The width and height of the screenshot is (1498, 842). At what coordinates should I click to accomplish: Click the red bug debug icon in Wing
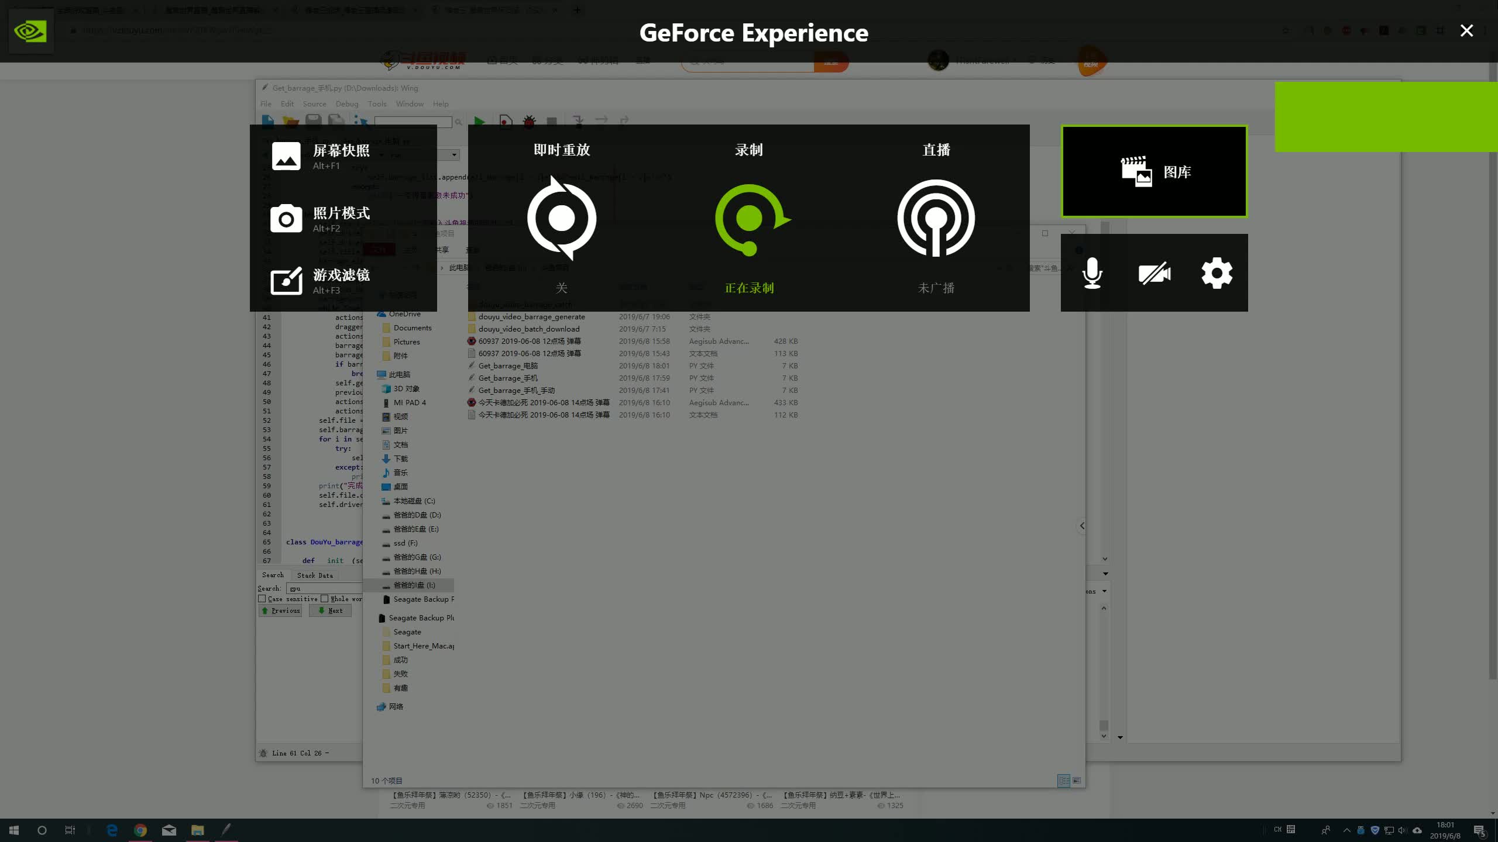coord(529,122)
